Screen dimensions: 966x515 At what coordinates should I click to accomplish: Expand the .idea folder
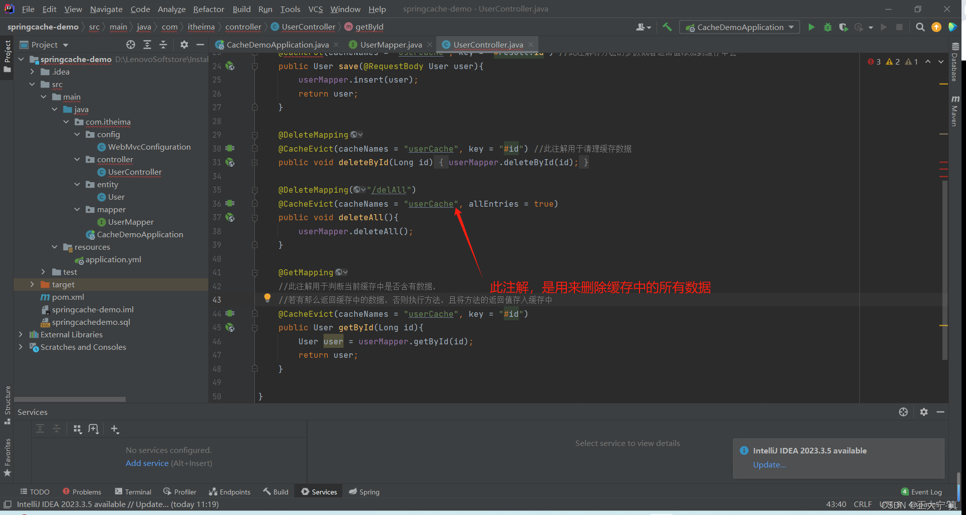(x=32, y=72)
